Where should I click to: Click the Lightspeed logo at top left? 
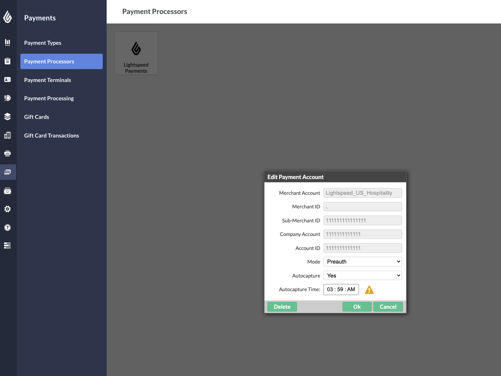point(8,17)
